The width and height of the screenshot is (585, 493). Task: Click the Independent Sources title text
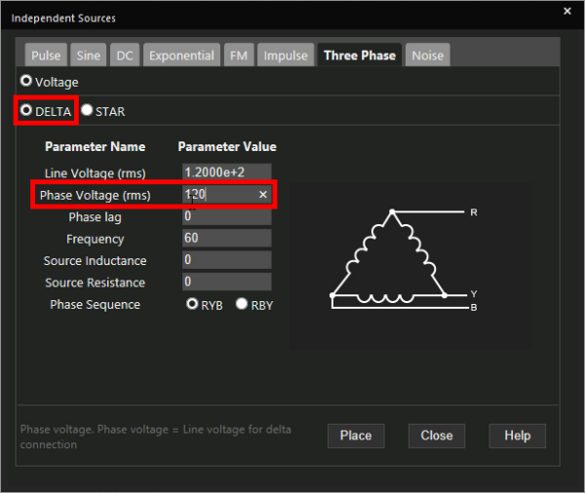pyautogui.click(x=63, y=19)
